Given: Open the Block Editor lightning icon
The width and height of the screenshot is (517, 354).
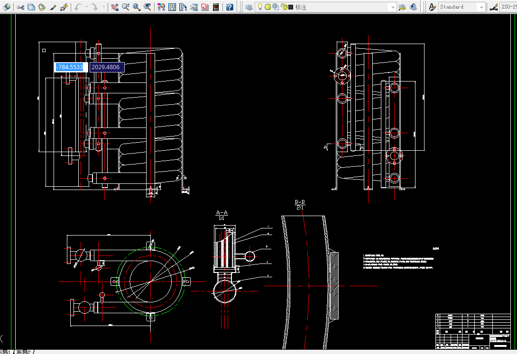Looking at the screenshot, I should pos(65,7).
